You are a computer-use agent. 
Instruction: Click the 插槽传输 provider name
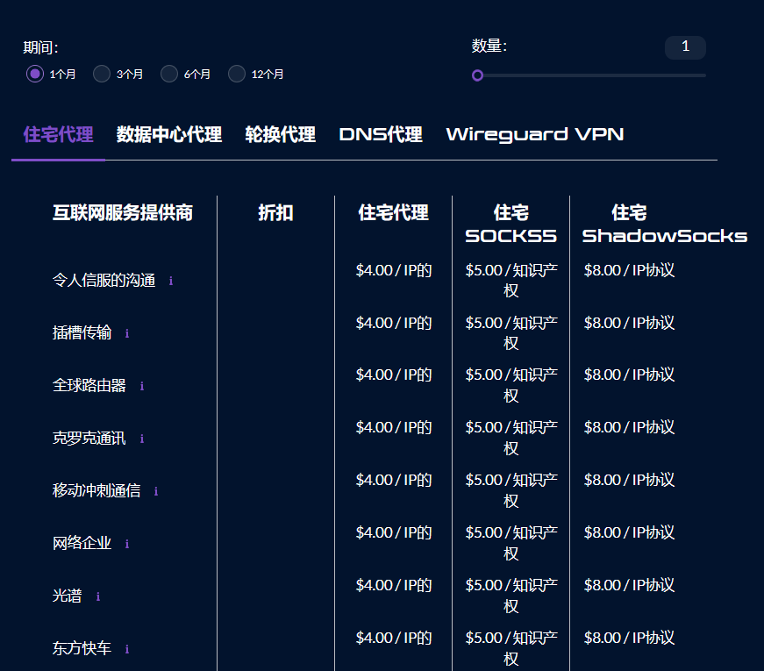82,332
